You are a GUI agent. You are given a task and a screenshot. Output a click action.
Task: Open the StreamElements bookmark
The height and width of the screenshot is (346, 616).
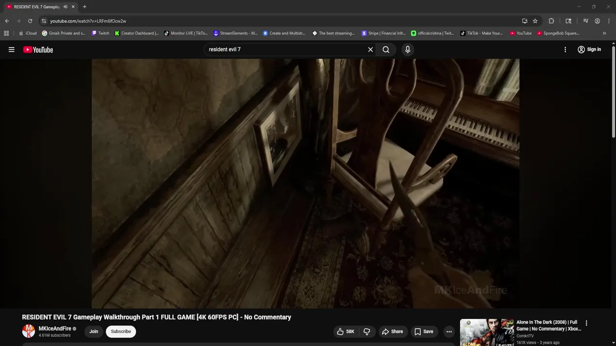(235, 33)
